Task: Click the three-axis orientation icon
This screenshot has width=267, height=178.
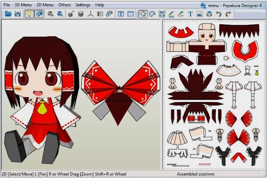Action: [x=91, y=14]
